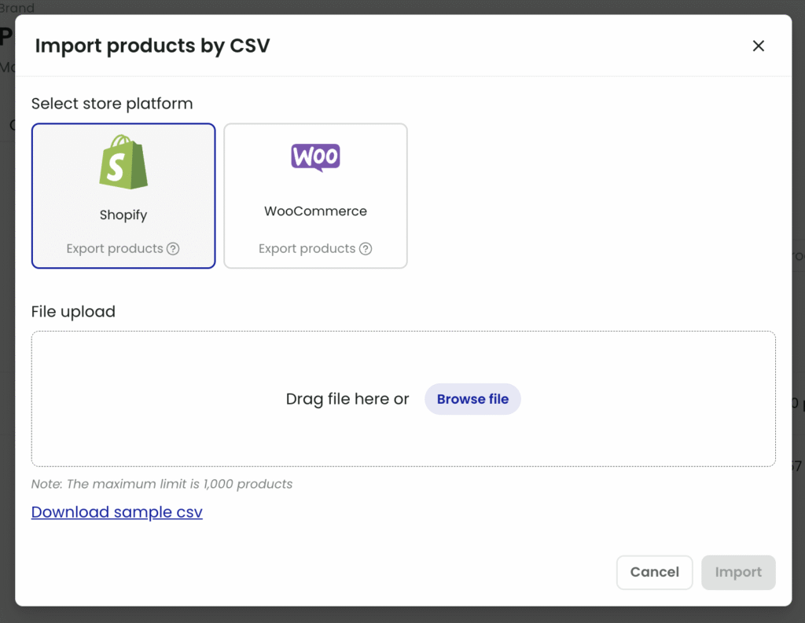Select the Shopify platform card

click(x=123, y=196)
